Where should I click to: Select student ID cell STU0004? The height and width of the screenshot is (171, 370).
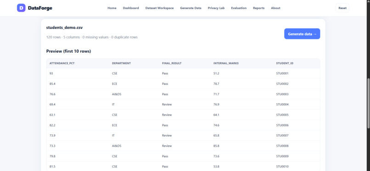click(282, 105)
